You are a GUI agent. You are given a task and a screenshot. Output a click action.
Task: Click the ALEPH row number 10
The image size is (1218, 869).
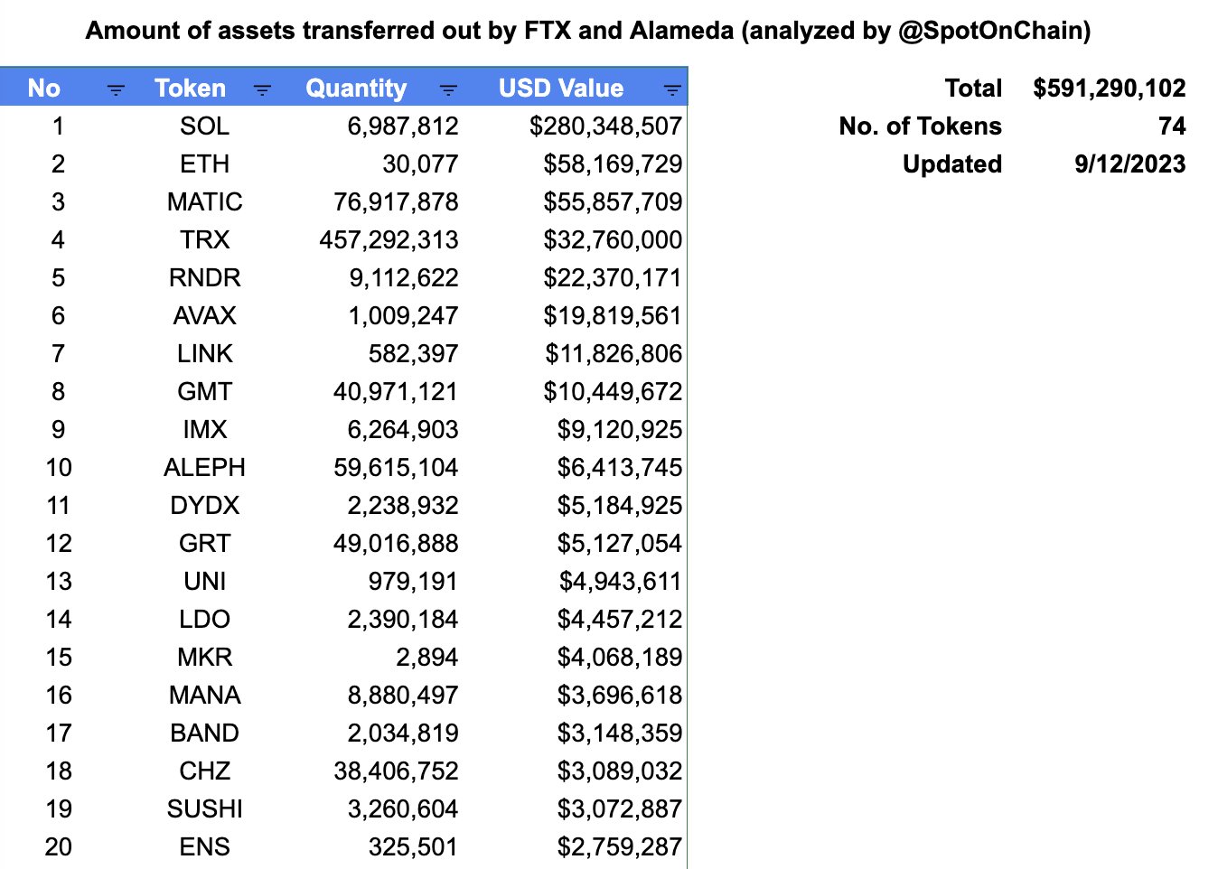[x=59, y=467]
